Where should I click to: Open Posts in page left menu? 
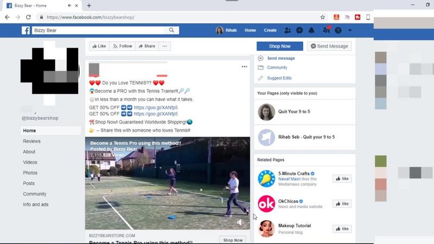click(29, 183)
